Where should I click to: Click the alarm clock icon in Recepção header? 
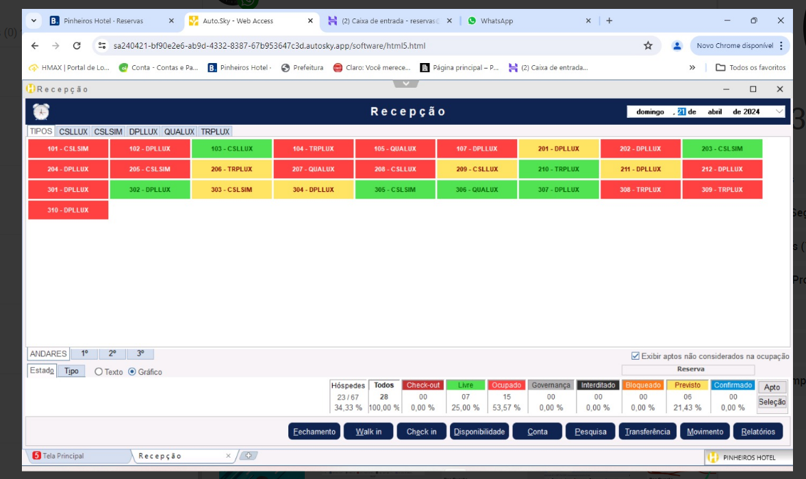41,112
